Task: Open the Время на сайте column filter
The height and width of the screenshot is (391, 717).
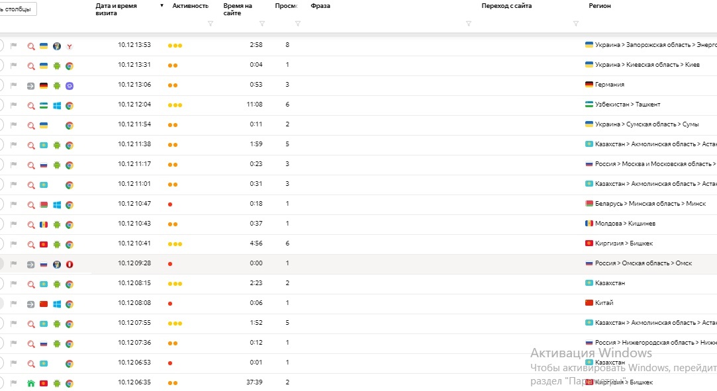Action: 262,24
